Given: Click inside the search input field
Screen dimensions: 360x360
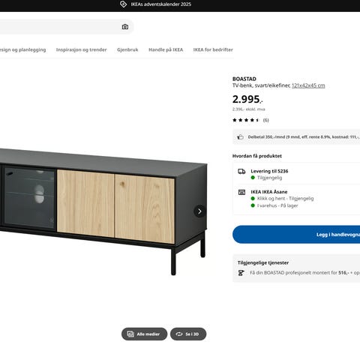Looking at the screenshot, I should pos(60,27).
